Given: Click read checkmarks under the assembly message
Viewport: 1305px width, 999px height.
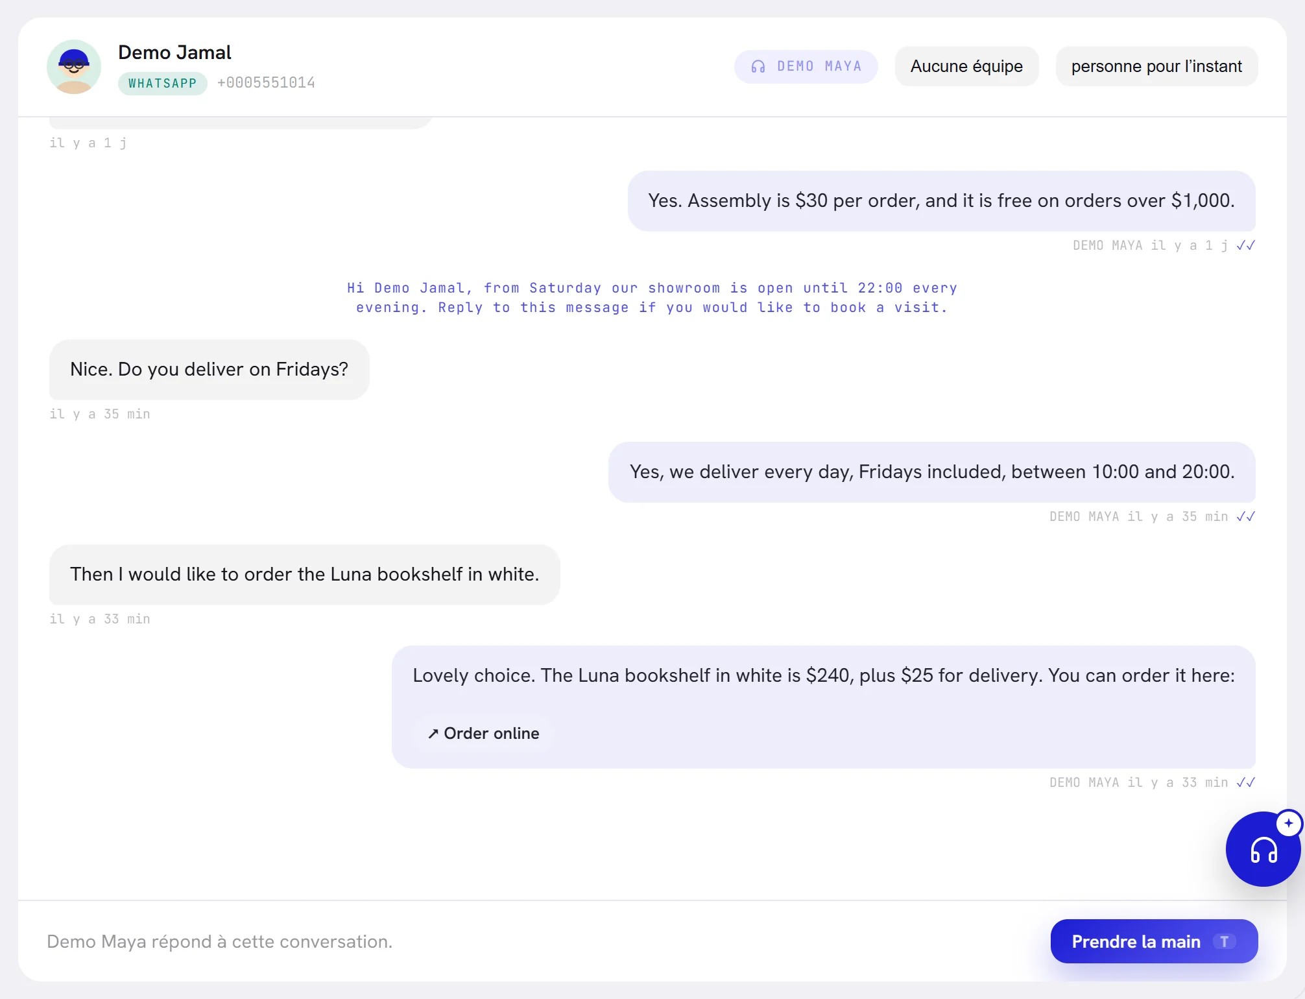Looking at the screenshot, I should tap(1245, 245).
